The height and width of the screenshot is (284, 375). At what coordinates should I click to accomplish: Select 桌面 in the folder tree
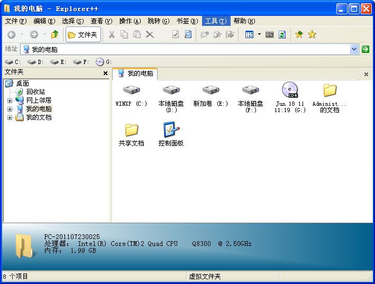[22, 84]
